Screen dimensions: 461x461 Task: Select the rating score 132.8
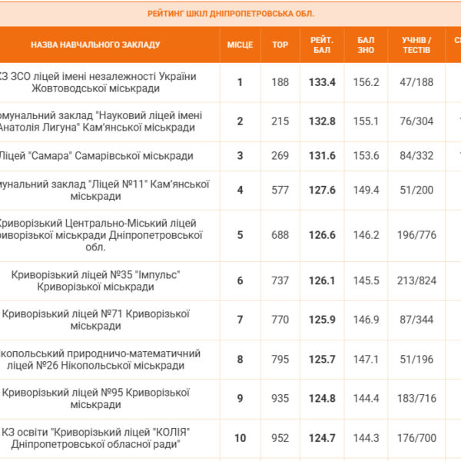coord(322,121)
